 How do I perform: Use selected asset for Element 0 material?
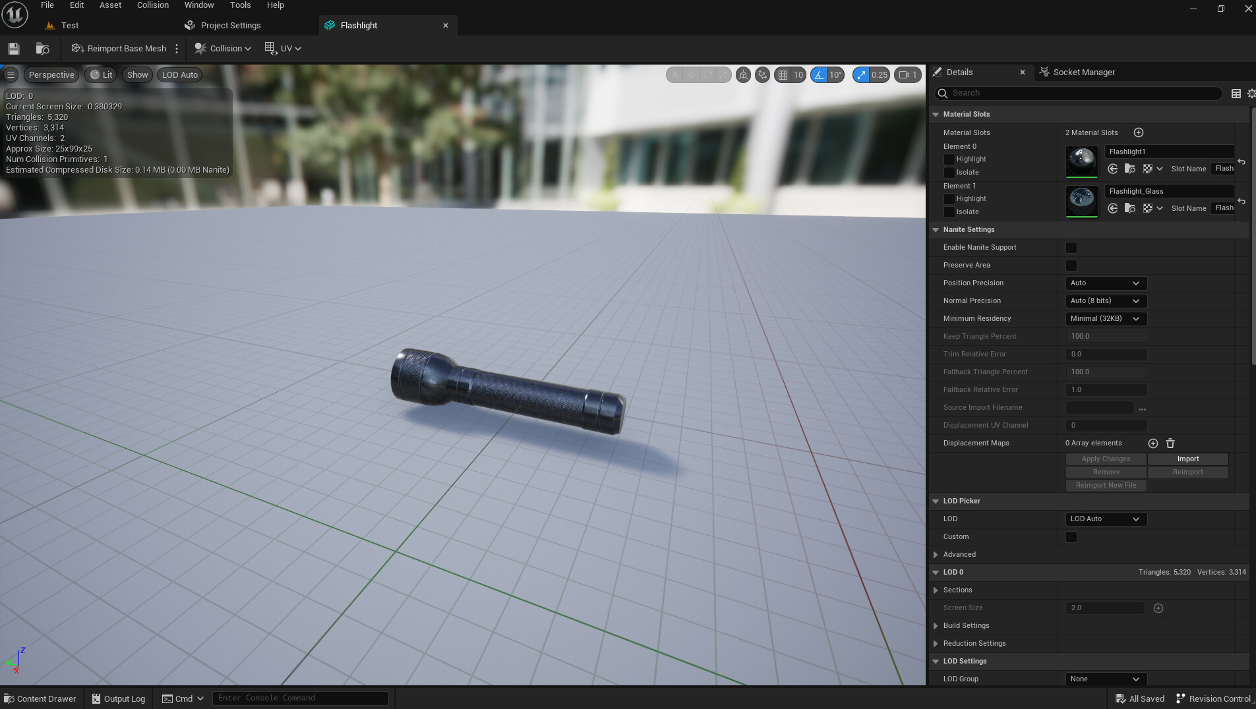click(x=1113, y=169)
